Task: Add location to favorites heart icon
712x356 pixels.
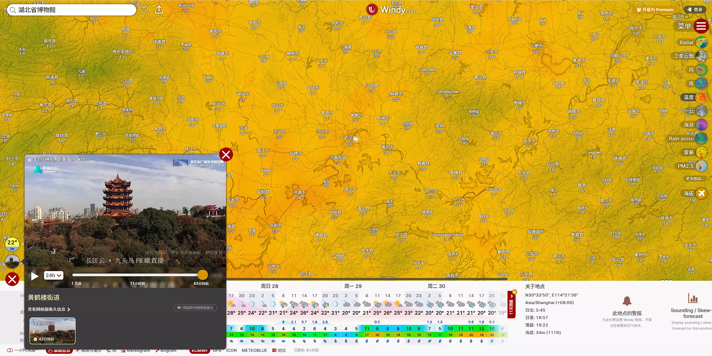Action: click(x=144, y=10)
